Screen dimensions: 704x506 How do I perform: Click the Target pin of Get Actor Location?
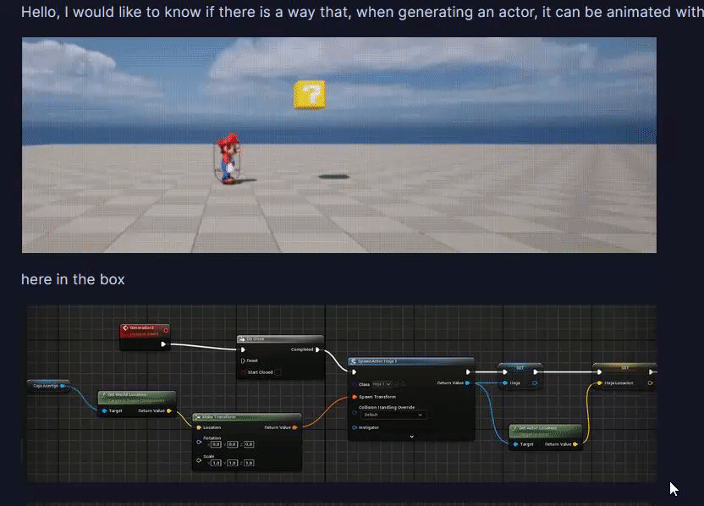(515, 444)
